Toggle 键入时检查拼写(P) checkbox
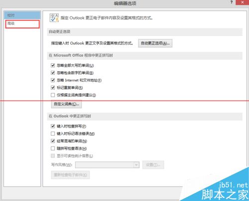This screenshot has height=201, width=249. tap(53, 126)
